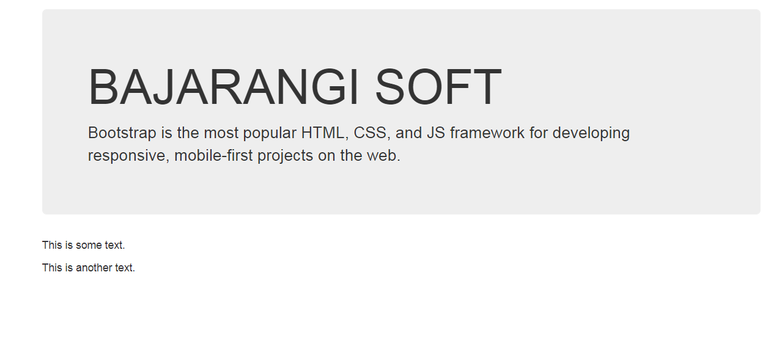Click the word another below the gray box
782x349 pixels.
pos(89,268)
